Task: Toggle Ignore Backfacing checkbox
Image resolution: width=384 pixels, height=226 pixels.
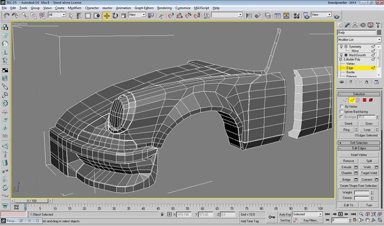Action: (x=341, y=112)
